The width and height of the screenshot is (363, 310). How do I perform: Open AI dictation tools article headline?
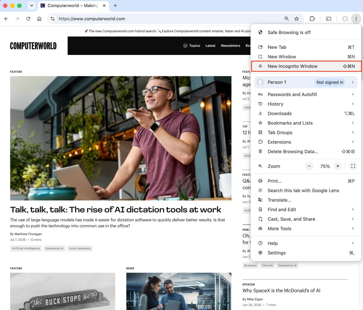tap(116, 210)
